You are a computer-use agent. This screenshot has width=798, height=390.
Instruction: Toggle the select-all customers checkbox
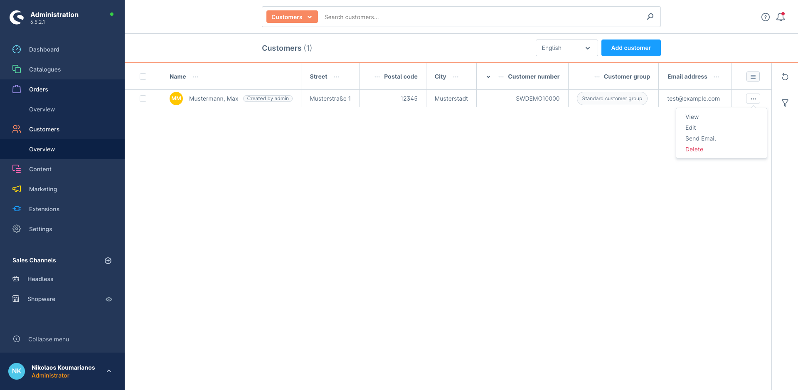pyautogui.click(x=143, y=77)
